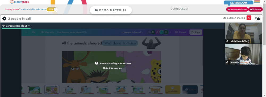Click the folder icon in Demo Material
This screenshot has width=266, height=97.
96,10
